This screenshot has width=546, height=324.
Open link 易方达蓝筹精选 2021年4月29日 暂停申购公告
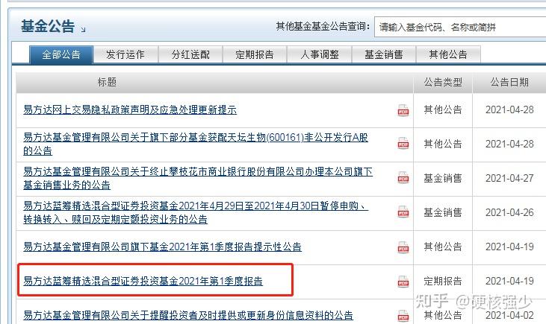tap(196, 212)
